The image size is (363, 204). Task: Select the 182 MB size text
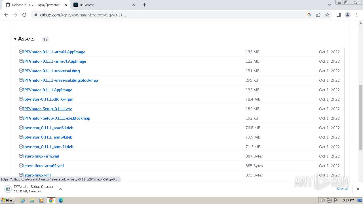(x=252, y=109)
